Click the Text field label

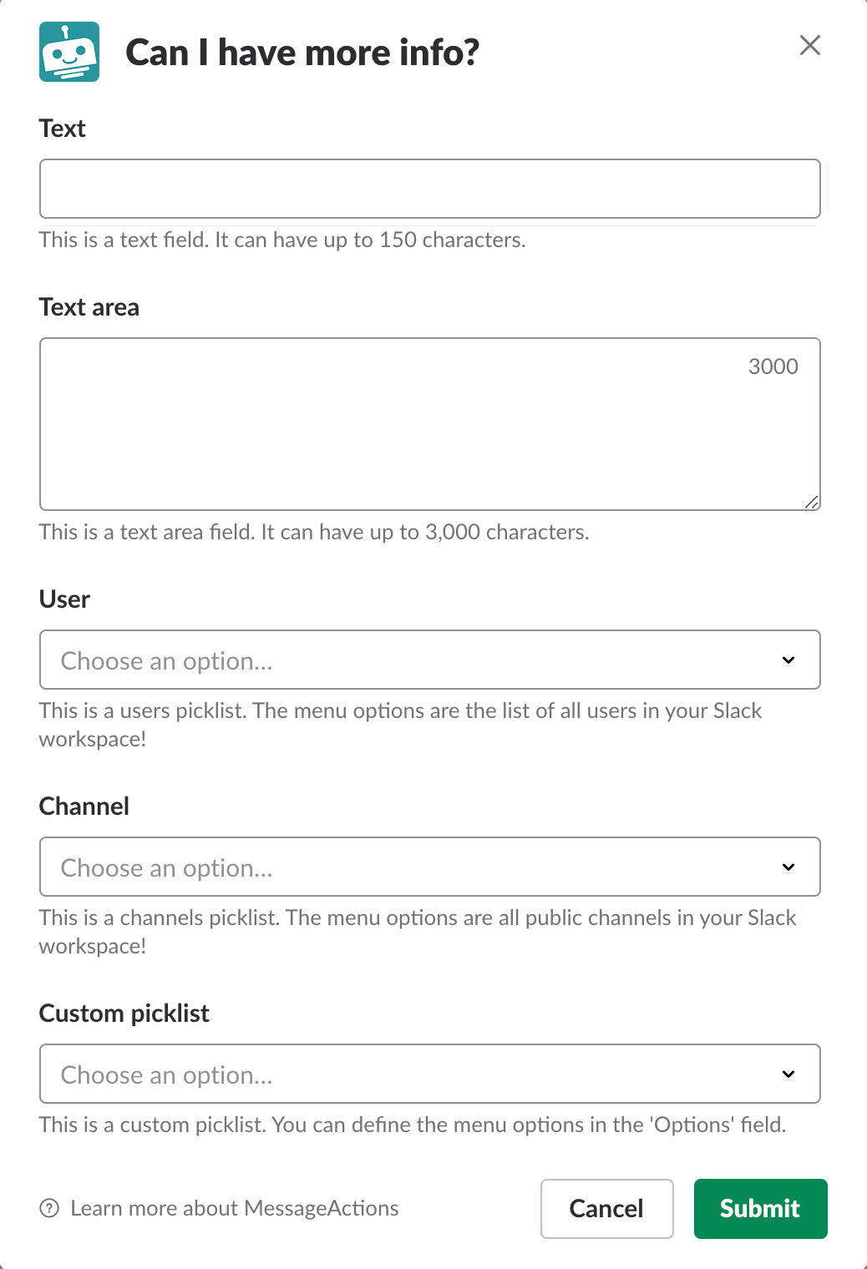(62, 128)
